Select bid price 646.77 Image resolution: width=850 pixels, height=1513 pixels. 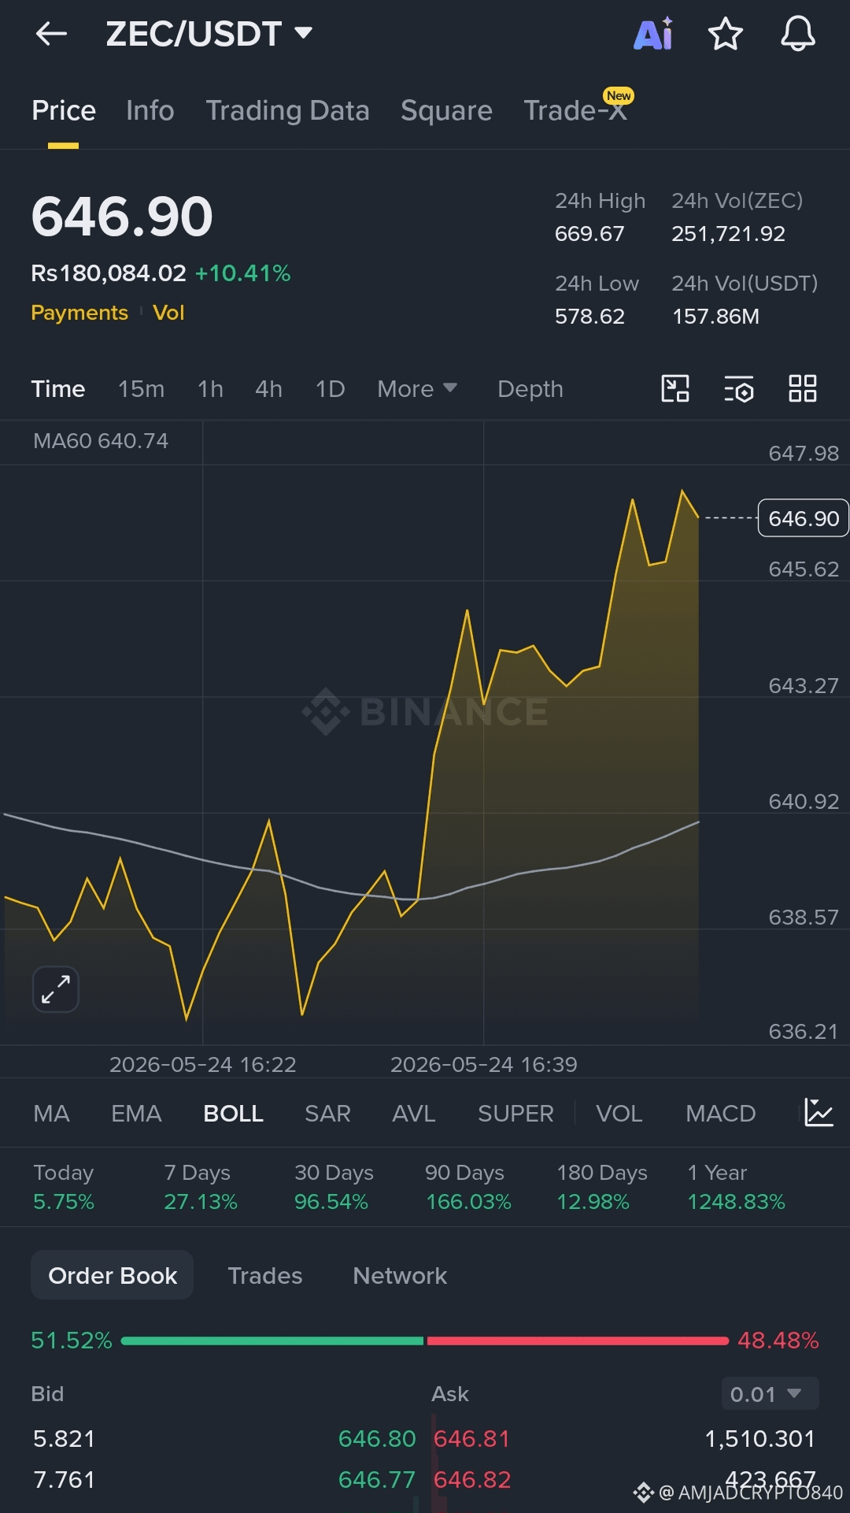coord(377,1480)
